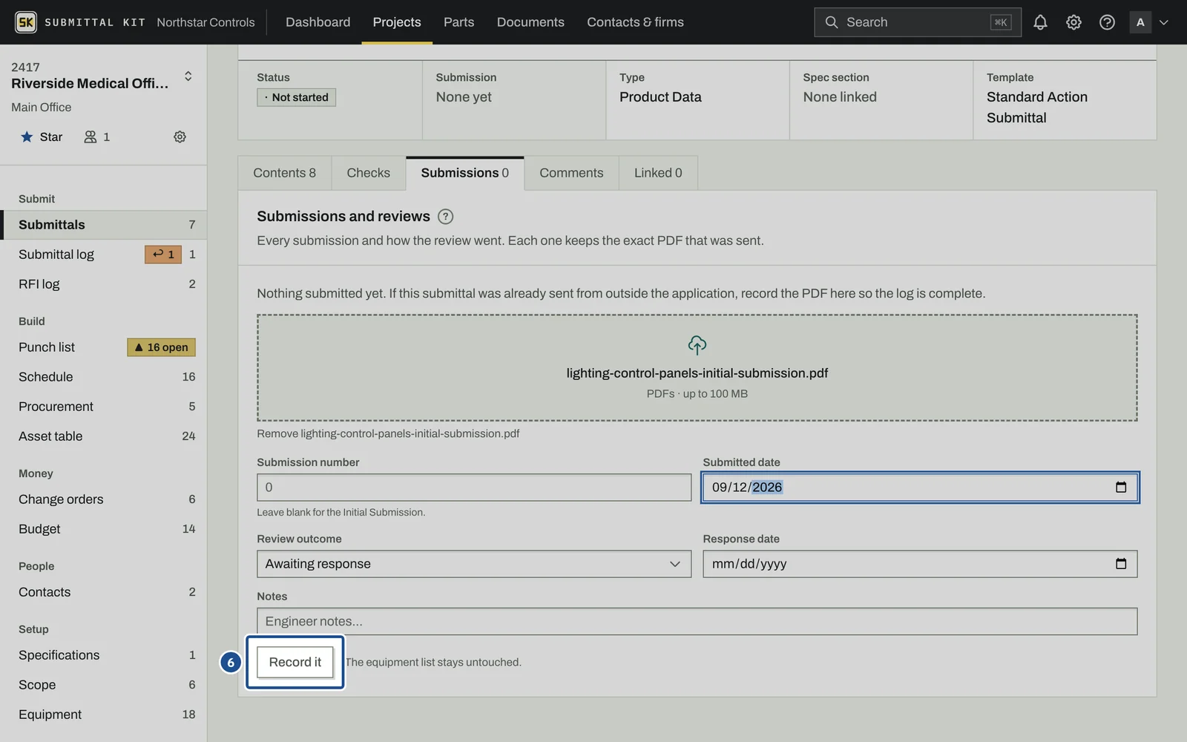Open the Submitted date calendar picker
1187x742 pixels.
1121,487
